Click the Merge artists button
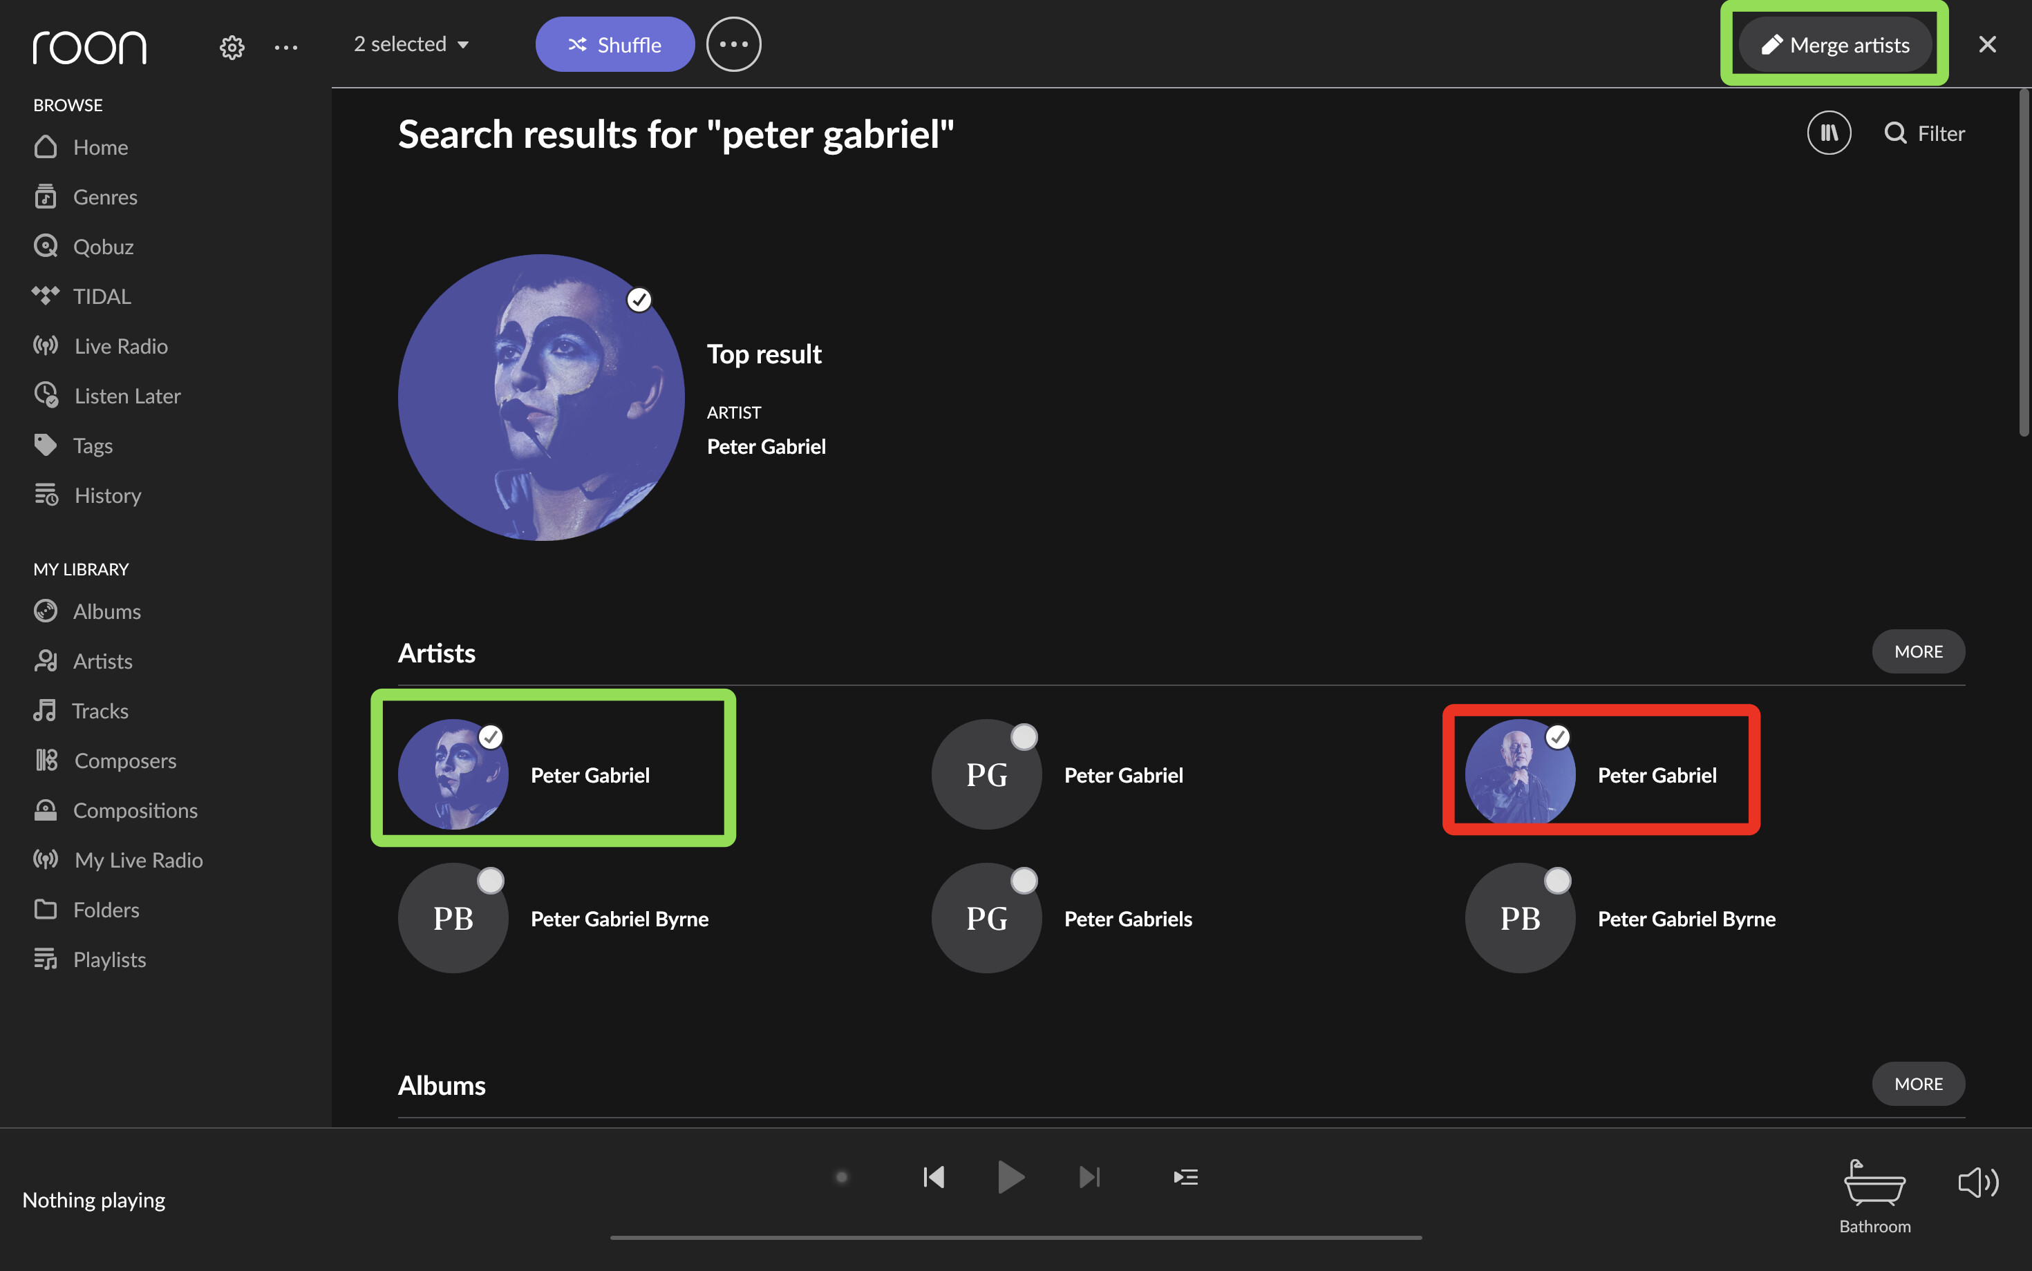Viewport: 2032px width, 1271px height. pos(1834,44)
